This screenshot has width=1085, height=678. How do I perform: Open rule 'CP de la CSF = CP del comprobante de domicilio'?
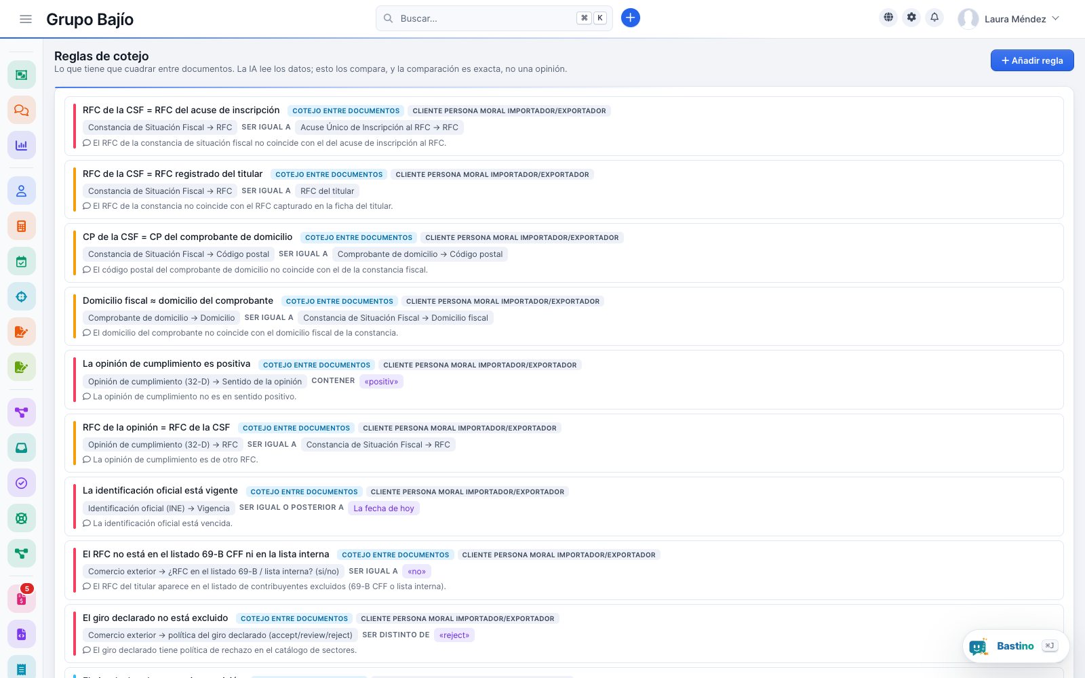coord(564,253)
